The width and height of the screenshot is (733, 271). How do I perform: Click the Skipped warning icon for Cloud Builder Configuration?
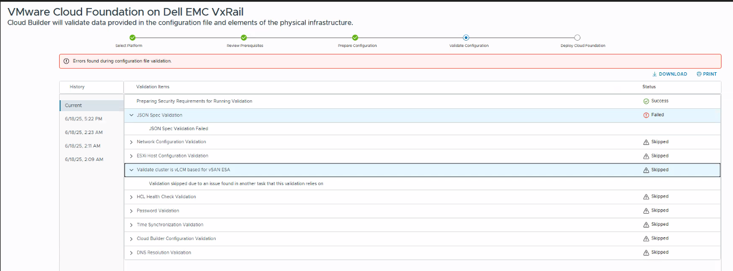pos(646,238)
